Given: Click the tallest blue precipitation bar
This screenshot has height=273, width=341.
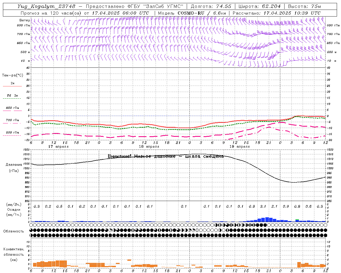Looking at the screenshot, I should click(267, 220).
